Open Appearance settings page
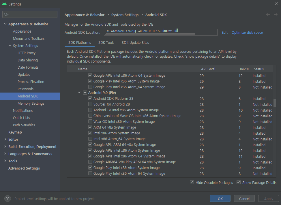This screenshot has width=281, height=205. 22,31
